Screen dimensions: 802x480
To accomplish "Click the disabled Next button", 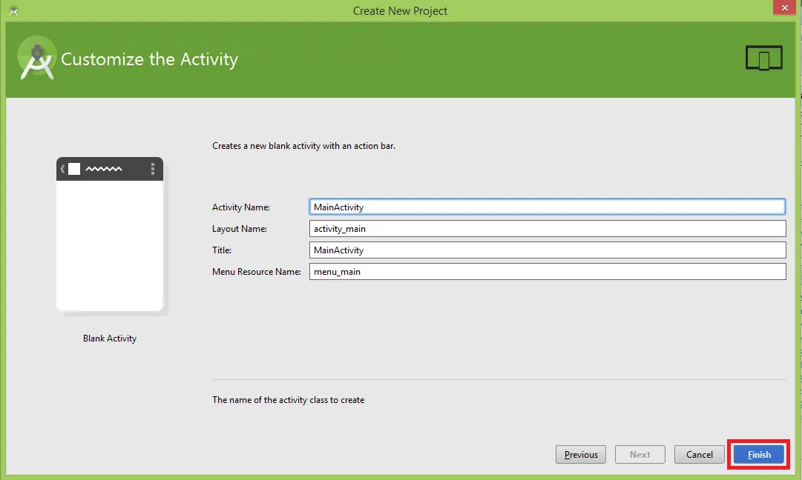I will (x=640, y=454).
